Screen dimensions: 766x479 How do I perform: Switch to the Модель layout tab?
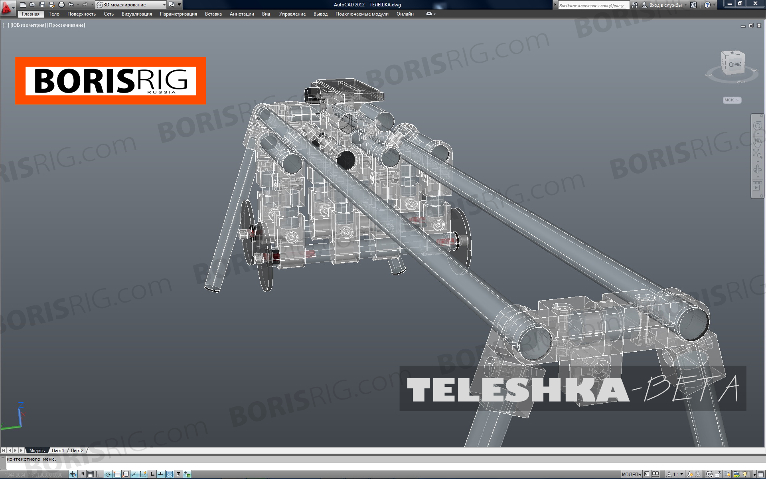(37, 451)
